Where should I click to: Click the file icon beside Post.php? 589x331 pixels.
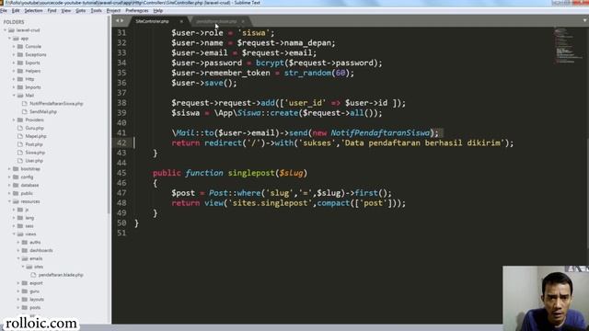tap(20, 144)
